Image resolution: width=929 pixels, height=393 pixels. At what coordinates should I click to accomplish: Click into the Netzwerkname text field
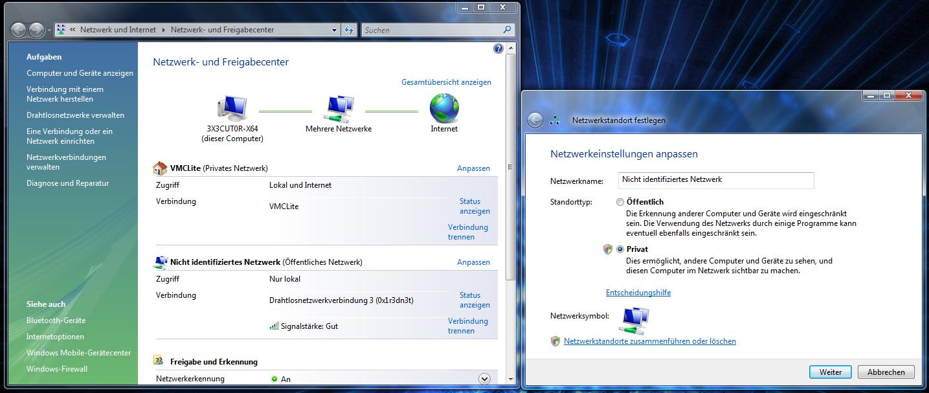(x=716, y=180)
